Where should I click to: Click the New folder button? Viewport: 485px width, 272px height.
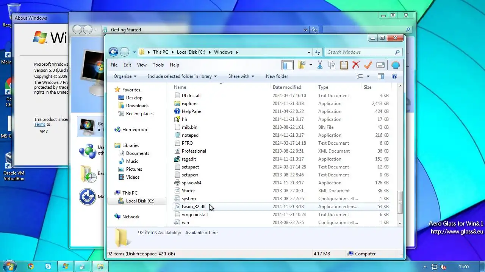point(277,76)
